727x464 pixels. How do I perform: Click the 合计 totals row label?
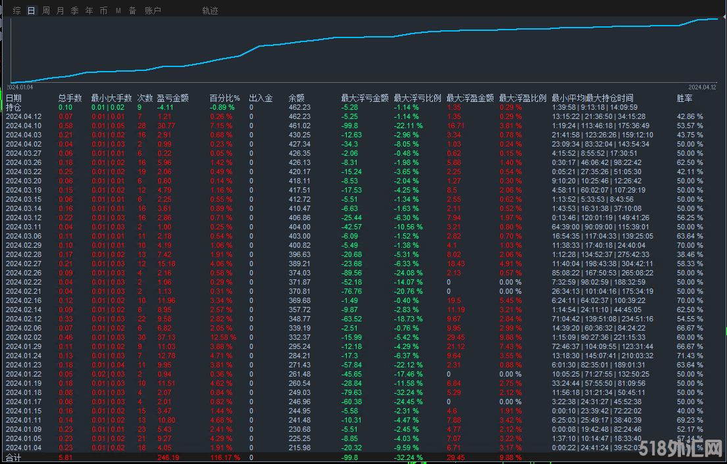click(x=13, y=457)
